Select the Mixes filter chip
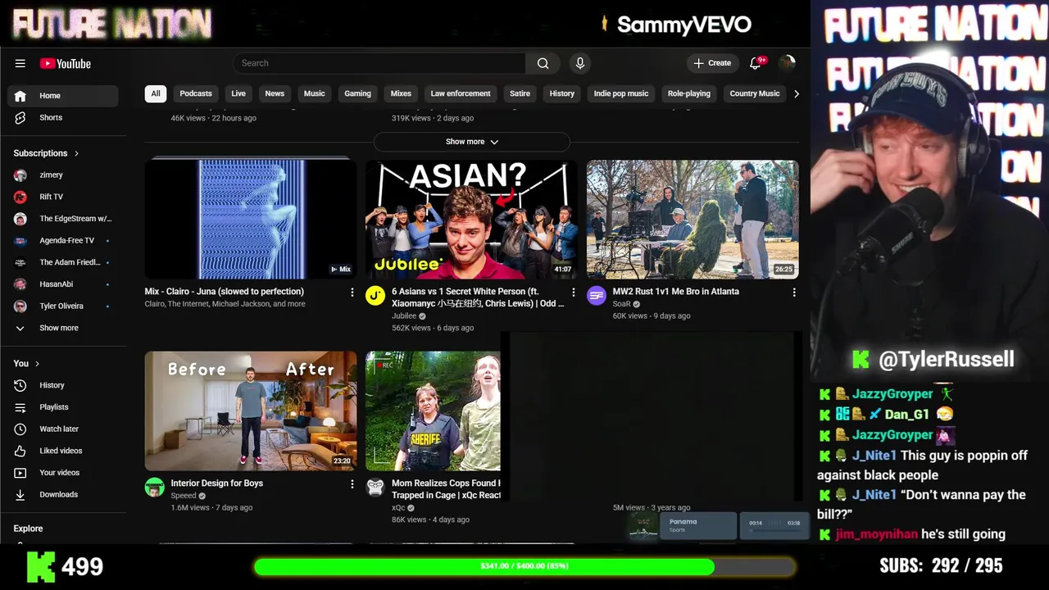 [401, 93]
